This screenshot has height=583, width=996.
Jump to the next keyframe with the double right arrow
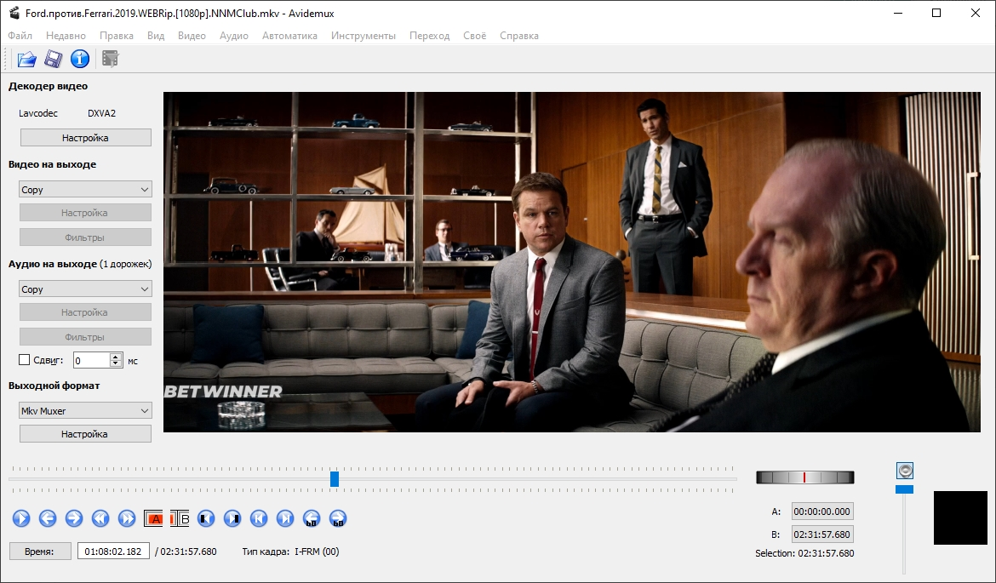[x=126, y=519]
